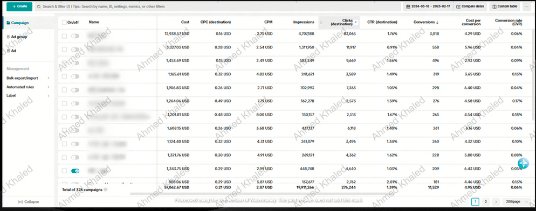Click the Cost column header
This screenshot has width=536, height=211.
(x=185, y=22)
